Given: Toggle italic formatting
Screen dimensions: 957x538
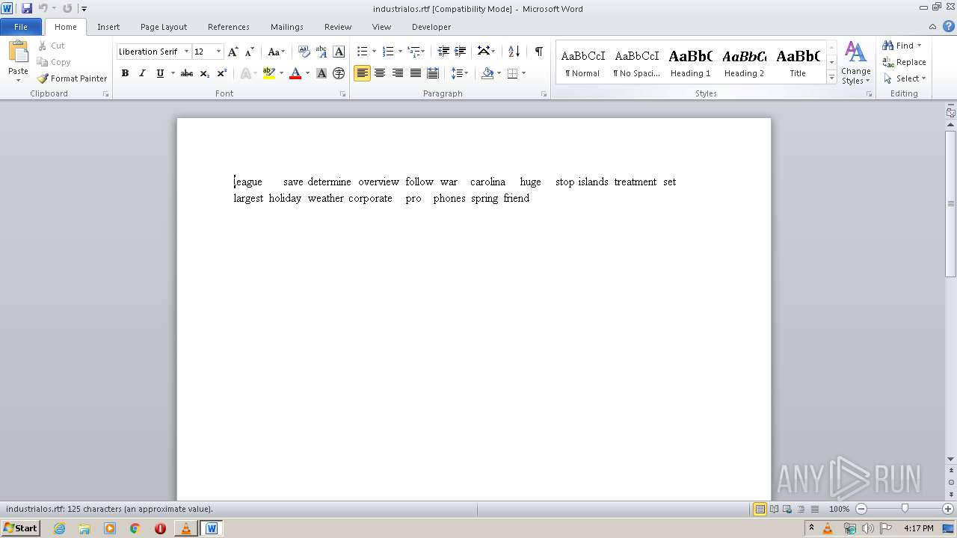Looking at the screenshot, I should (142, 73).
